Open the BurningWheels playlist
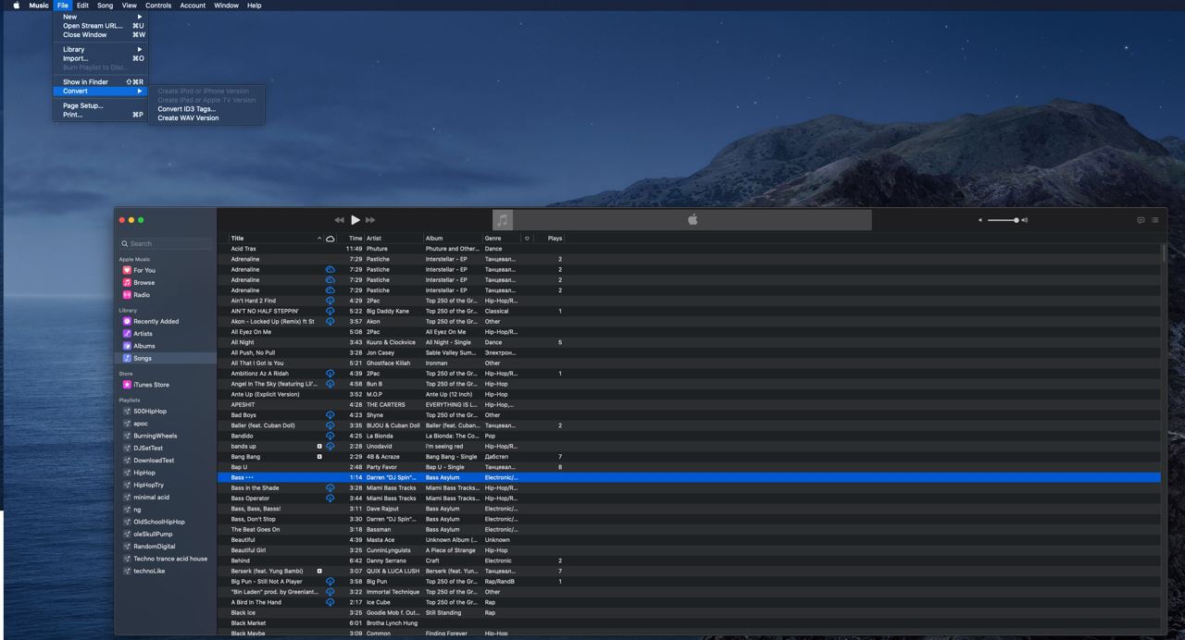 155,436
